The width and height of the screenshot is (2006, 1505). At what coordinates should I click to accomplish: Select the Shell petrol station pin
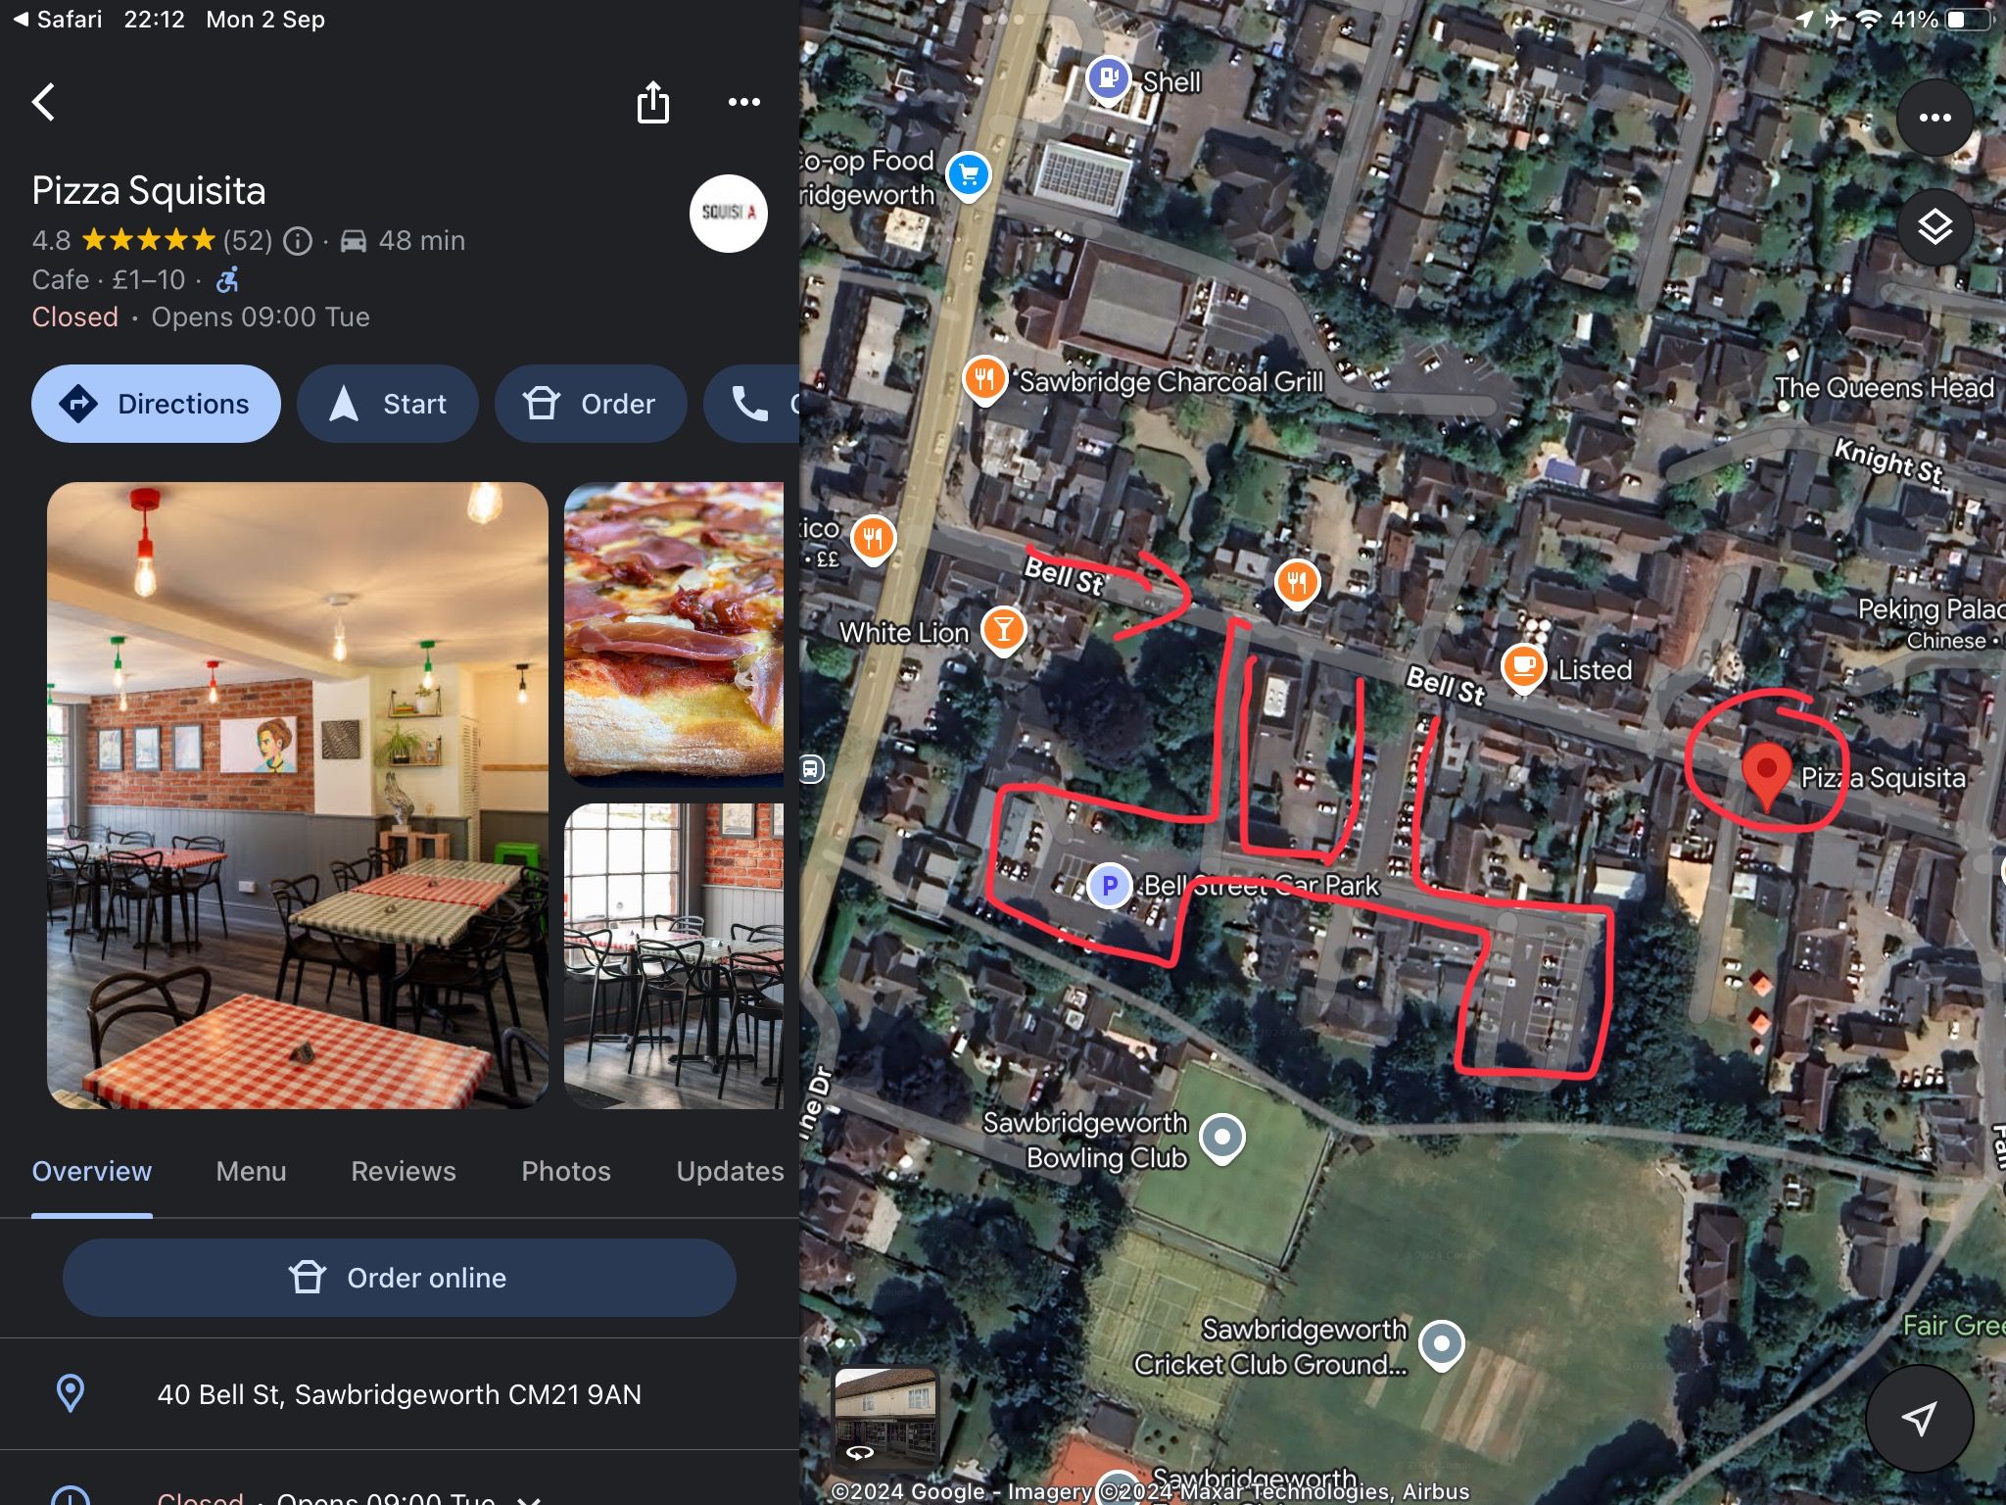pos(1109,78)
